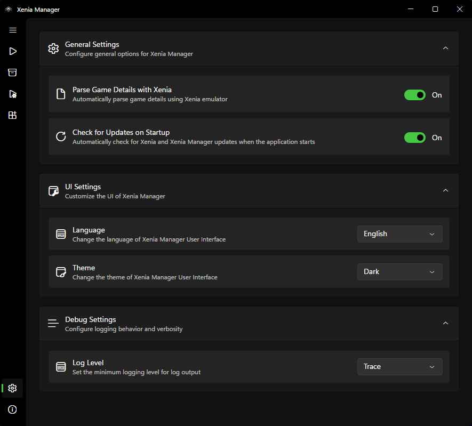Open the Library play icon in sidebar
This screenshot has width=472, height=426.
click(x=13, y=51)
